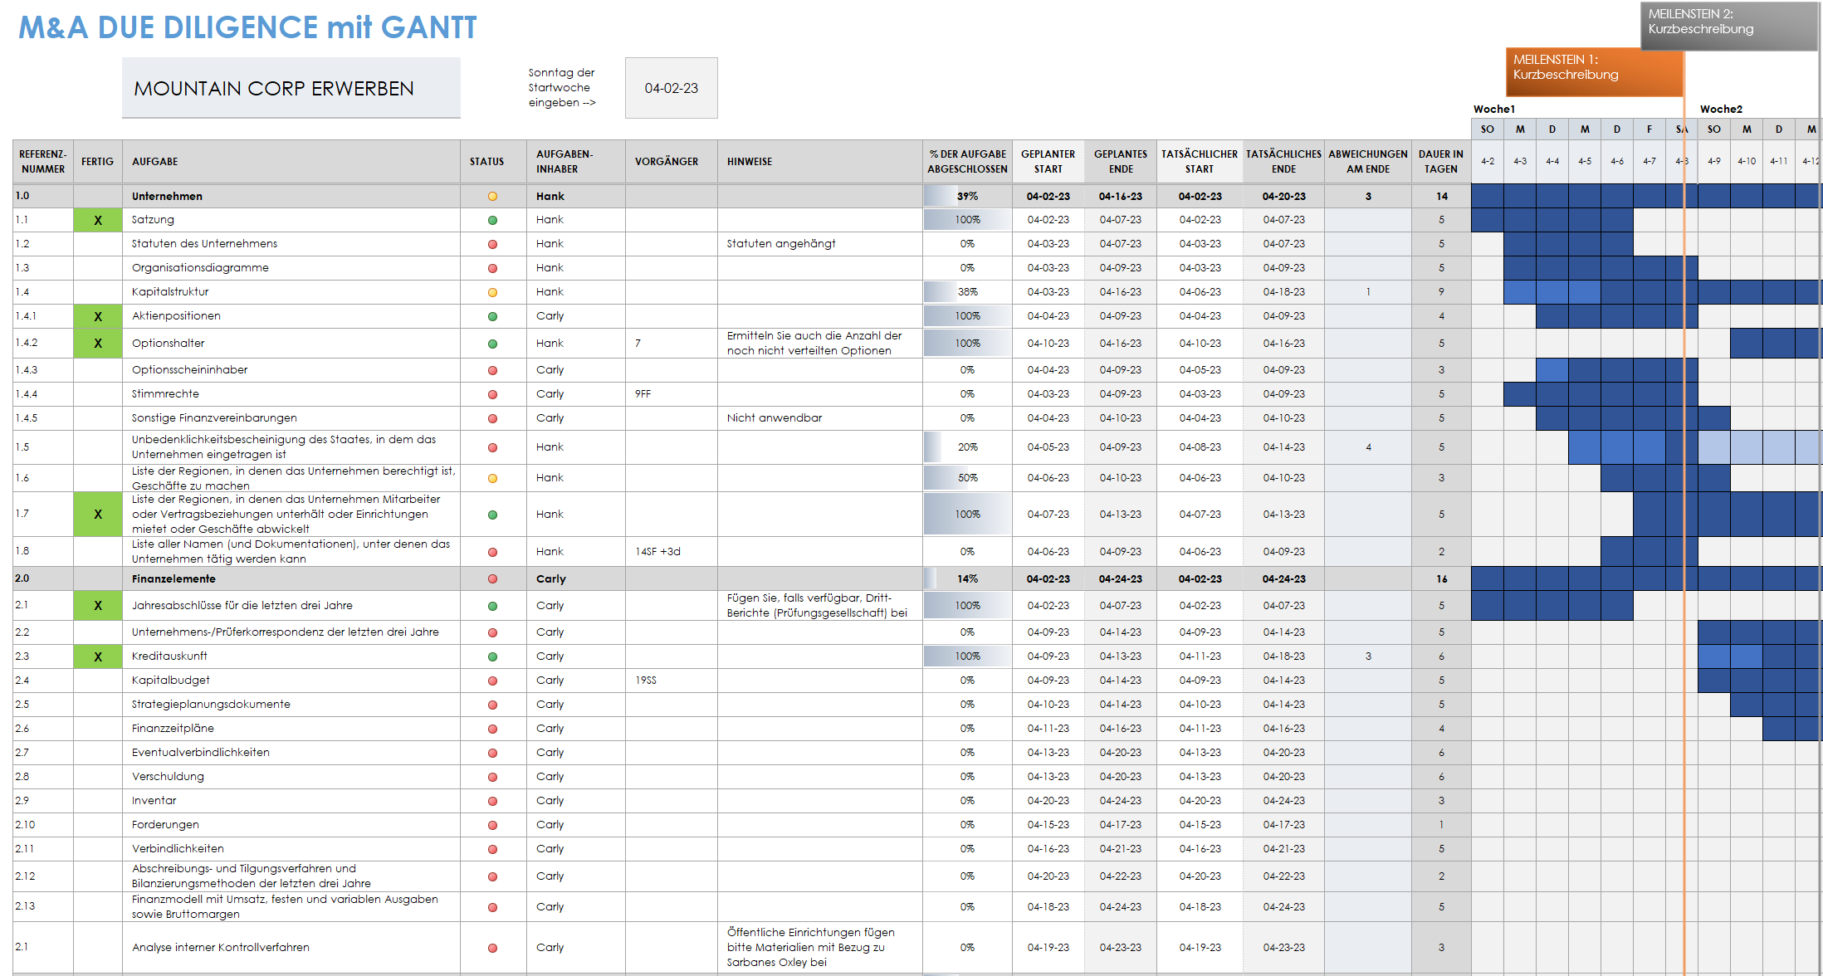Select red status dot for Optionsscheininhaber
The width and height of the screenshot is (1823, 976).
point(492,371)
